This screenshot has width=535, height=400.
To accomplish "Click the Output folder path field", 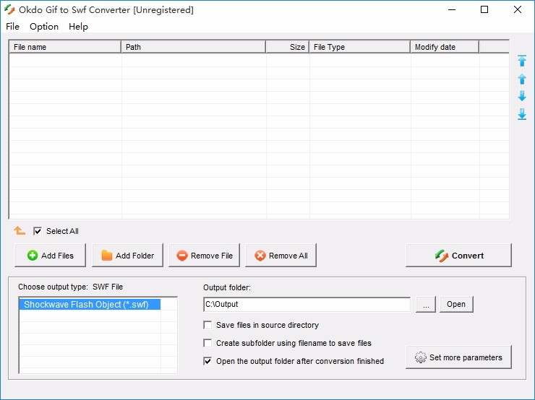I will (307, 304).
